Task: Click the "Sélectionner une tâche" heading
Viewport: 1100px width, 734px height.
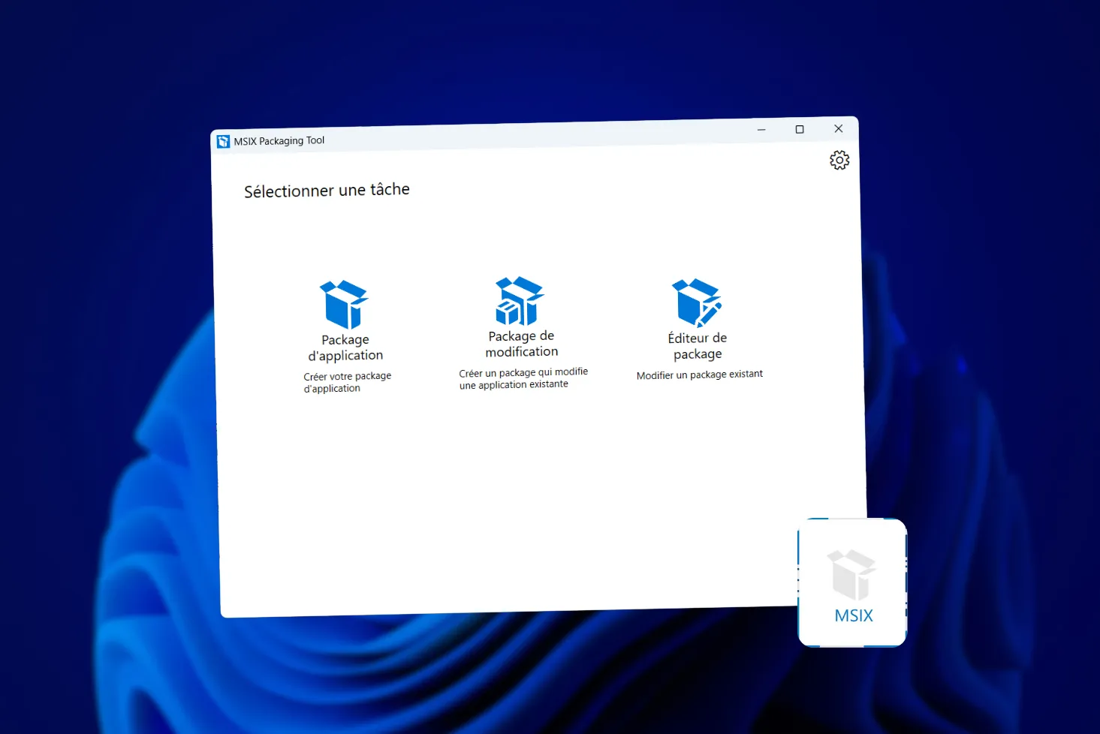Action: click(x=327, y=191)
